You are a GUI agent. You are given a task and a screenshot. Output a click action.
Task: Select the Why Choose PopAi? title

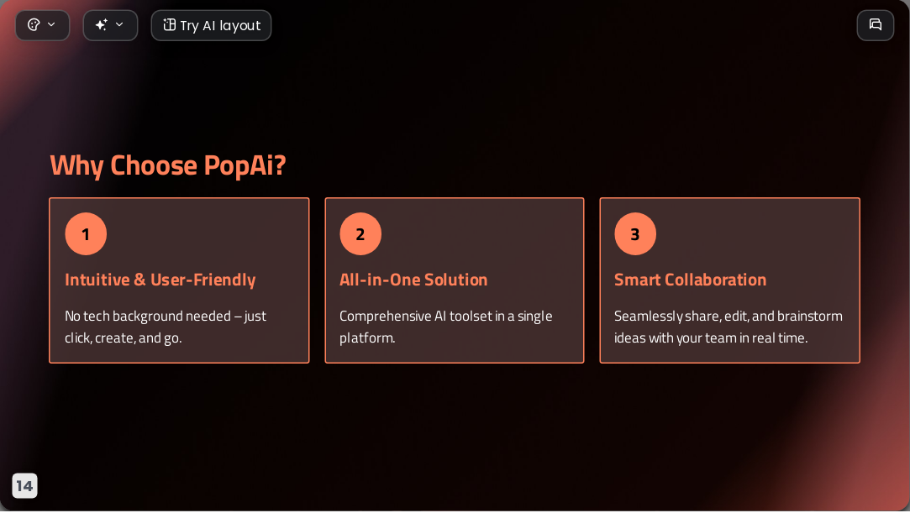168,165
